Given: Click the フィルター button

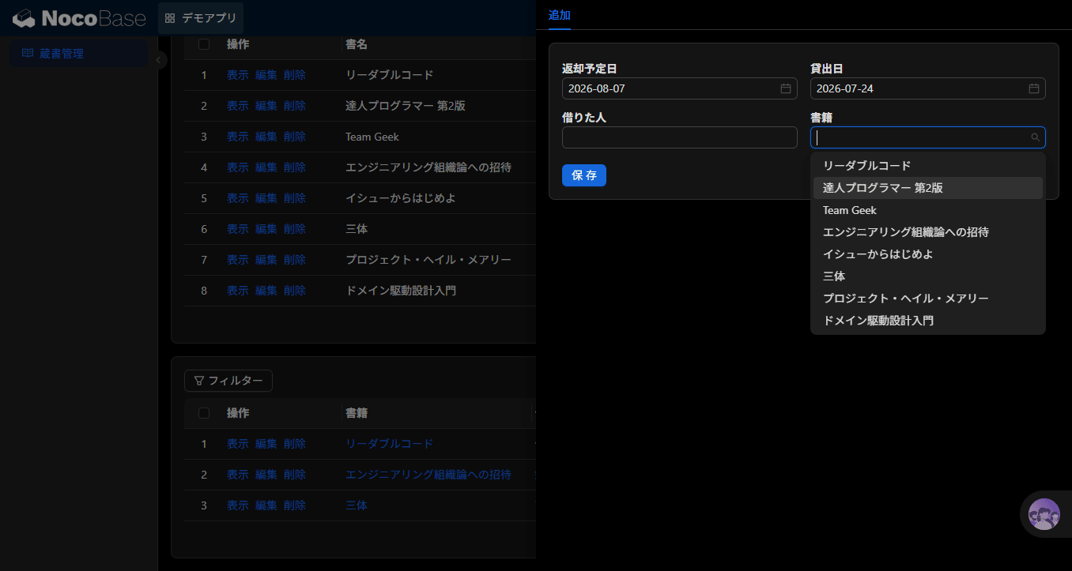Looking at the screenshot, I should tap(228, 381).
